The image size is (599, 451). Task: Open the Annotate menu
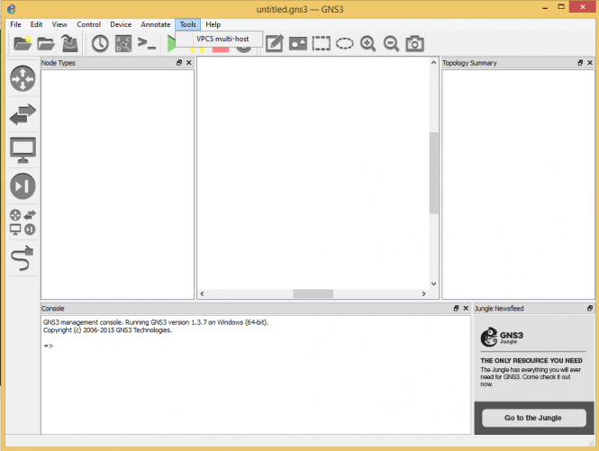click(x=156, y=24)
